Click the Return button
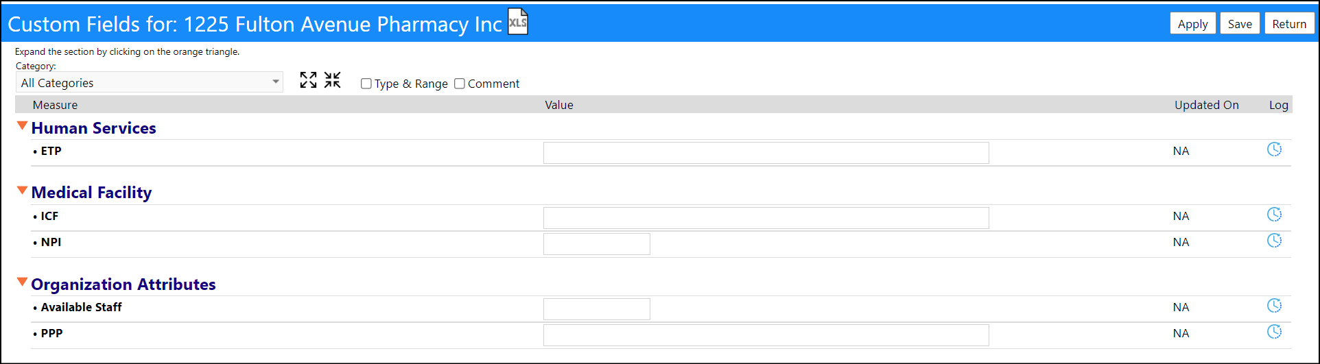This screenshot has height=364, width=1320. 1289,23
